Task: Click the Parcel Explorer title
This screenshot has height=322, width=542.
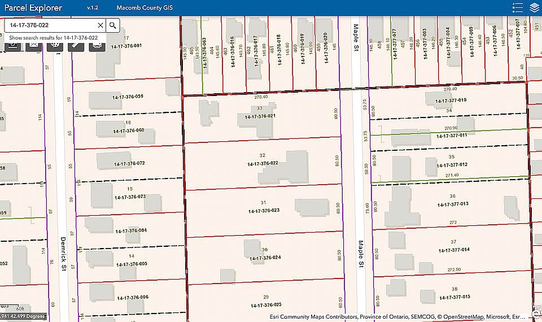Action: [x=33, y=7]
